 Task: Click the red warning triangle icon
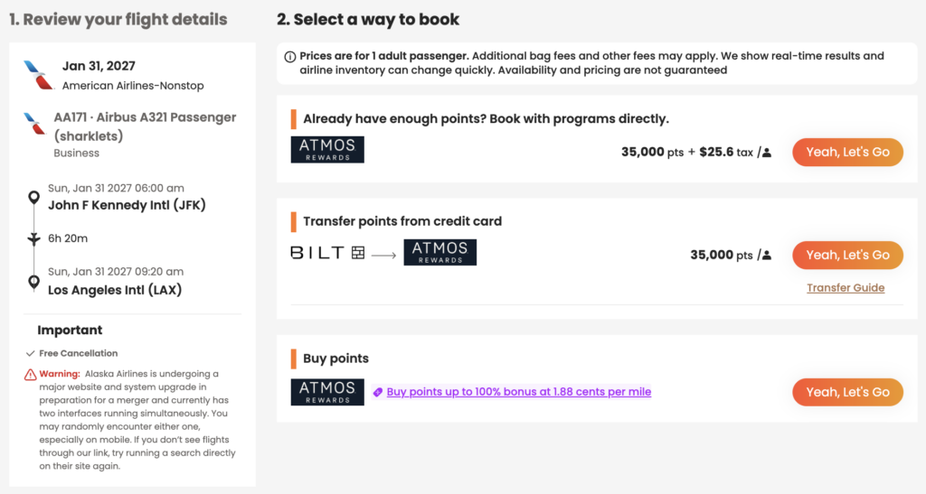click(30, 374)
